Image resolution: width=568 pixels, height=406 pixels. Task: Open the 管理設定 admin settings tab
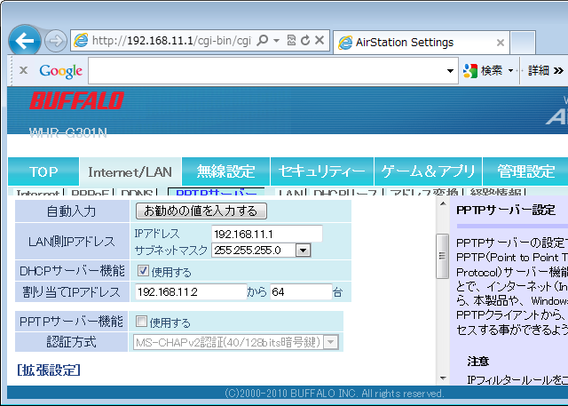(x=525, y=171)
